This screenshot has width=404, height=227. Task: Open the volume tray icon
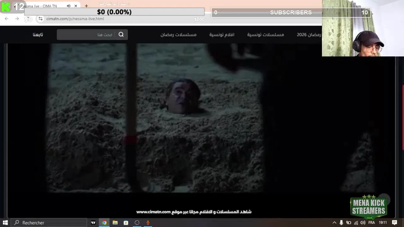(x=363, y=223)
